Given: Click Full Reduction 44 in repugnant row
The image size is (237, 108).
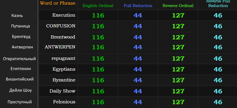Looking at the screenshot, I should (x=138, y=59).
